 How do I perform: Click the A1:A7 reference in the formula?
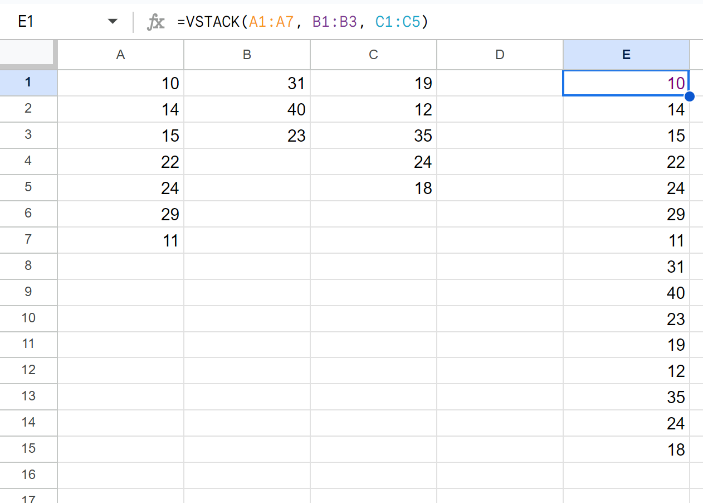click(270, 22)
